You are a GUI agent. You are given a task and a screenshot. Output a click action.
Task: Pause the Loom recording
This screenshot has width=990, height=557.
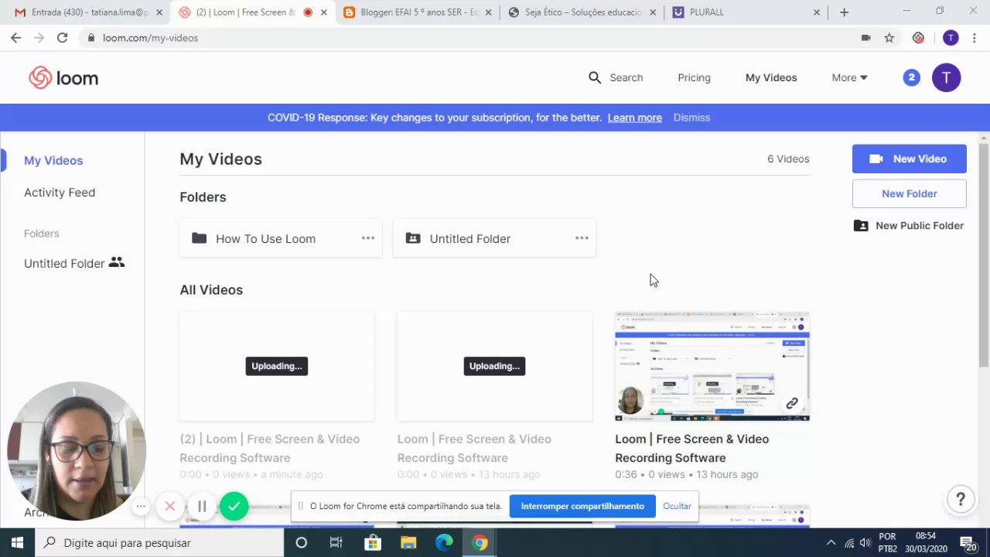[x=202, y=506]
